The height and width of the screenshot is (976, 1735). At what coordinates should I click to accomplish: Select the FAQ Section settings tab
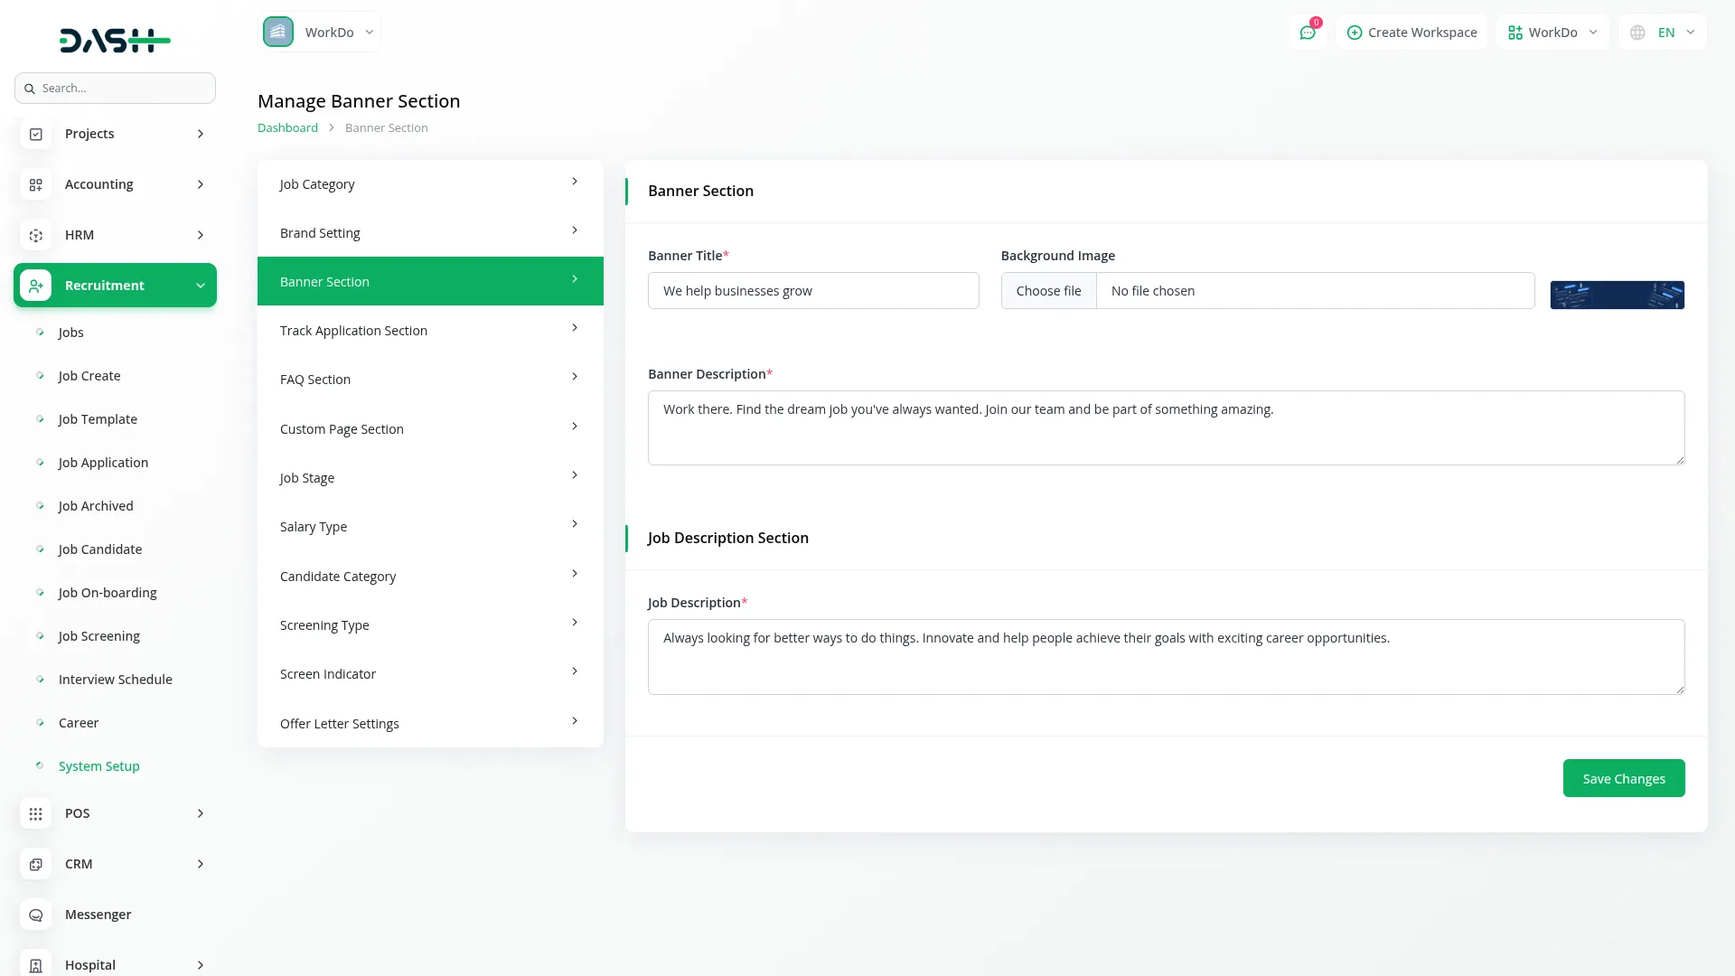click(430, 380)
